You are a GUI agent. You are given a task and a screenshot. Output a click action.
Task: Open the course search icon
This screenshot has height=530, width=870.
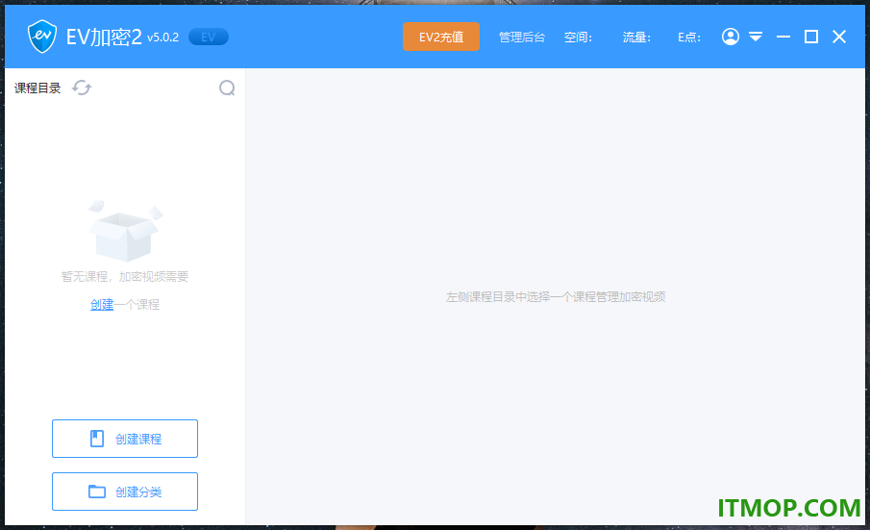point(227,88)
